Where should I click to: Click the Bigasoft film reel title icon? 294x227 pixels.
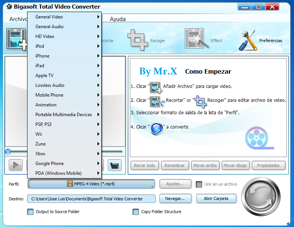coord(9,6)
